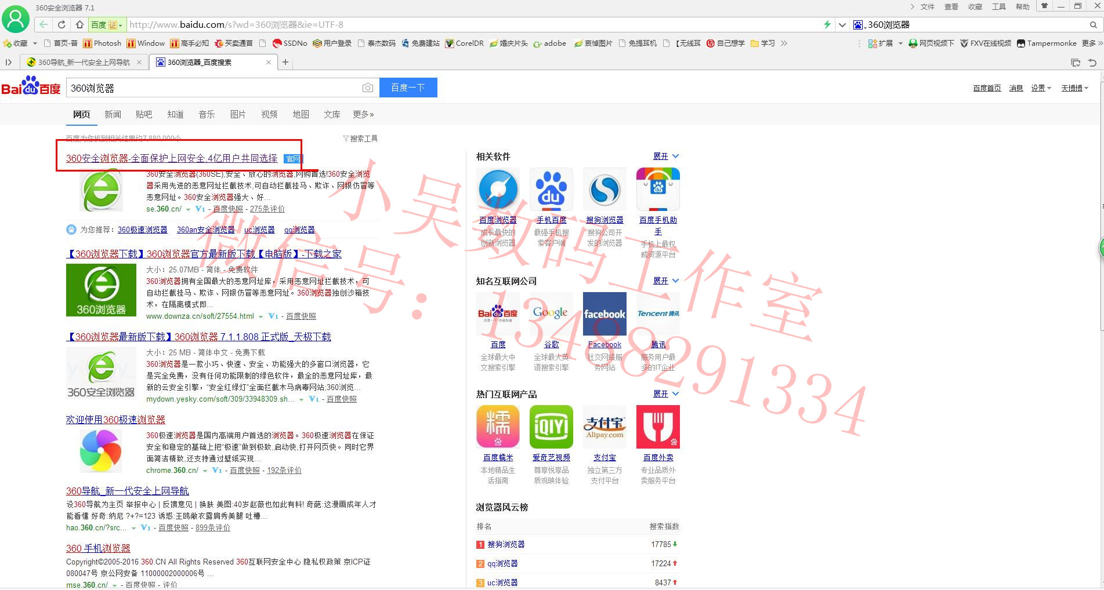1104x590 pixels.
Task: Click the home button next to back arrow
Action: [x=79, y=24]
